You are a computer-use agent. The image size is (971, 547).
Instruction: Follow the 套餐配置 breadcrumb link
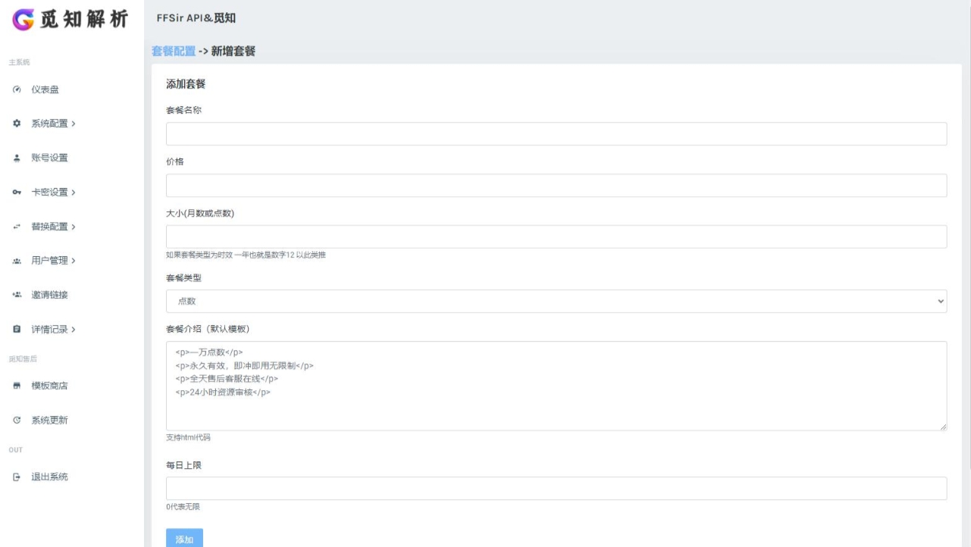point(173,52)
